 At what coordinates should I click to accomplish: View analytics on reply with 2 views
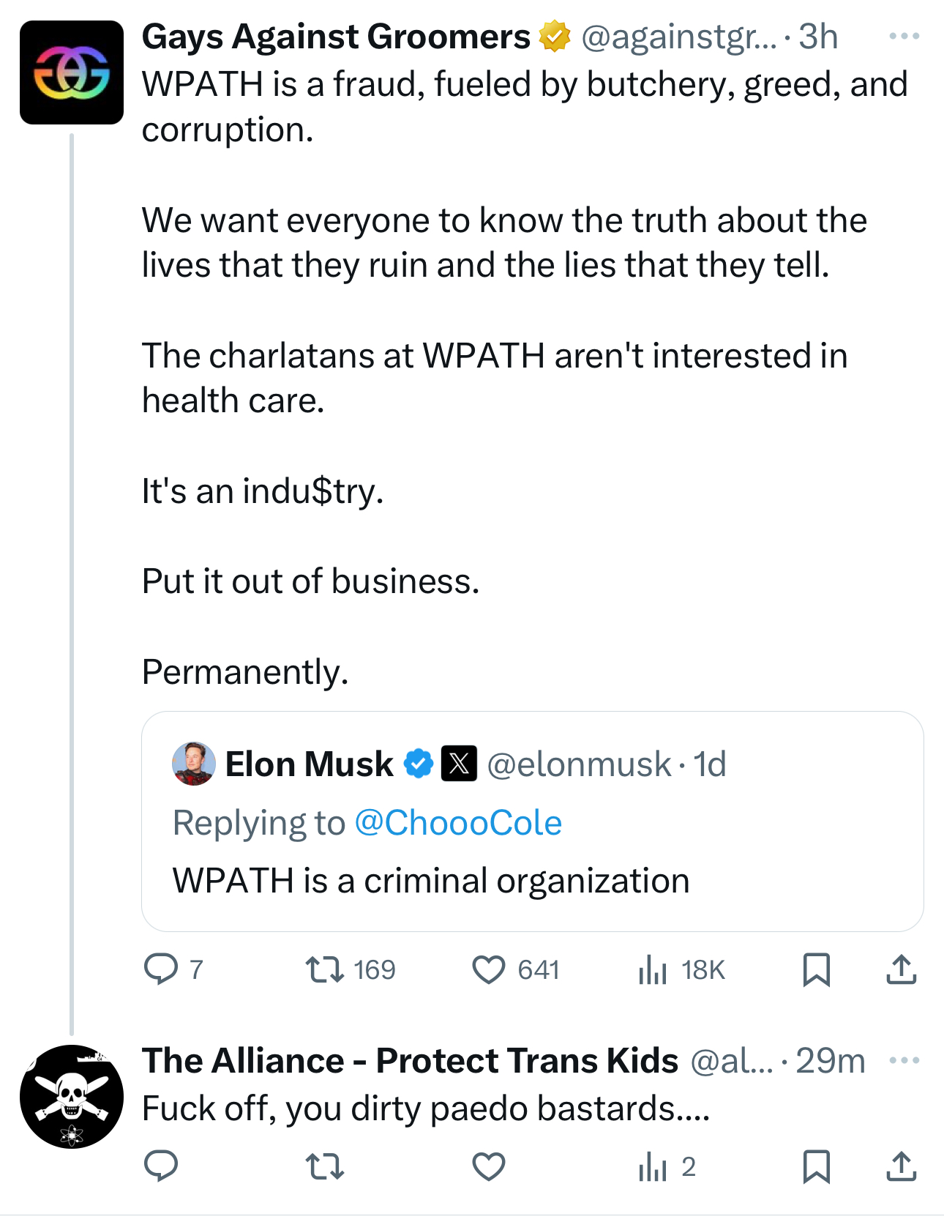click(x=653, y=1166)
